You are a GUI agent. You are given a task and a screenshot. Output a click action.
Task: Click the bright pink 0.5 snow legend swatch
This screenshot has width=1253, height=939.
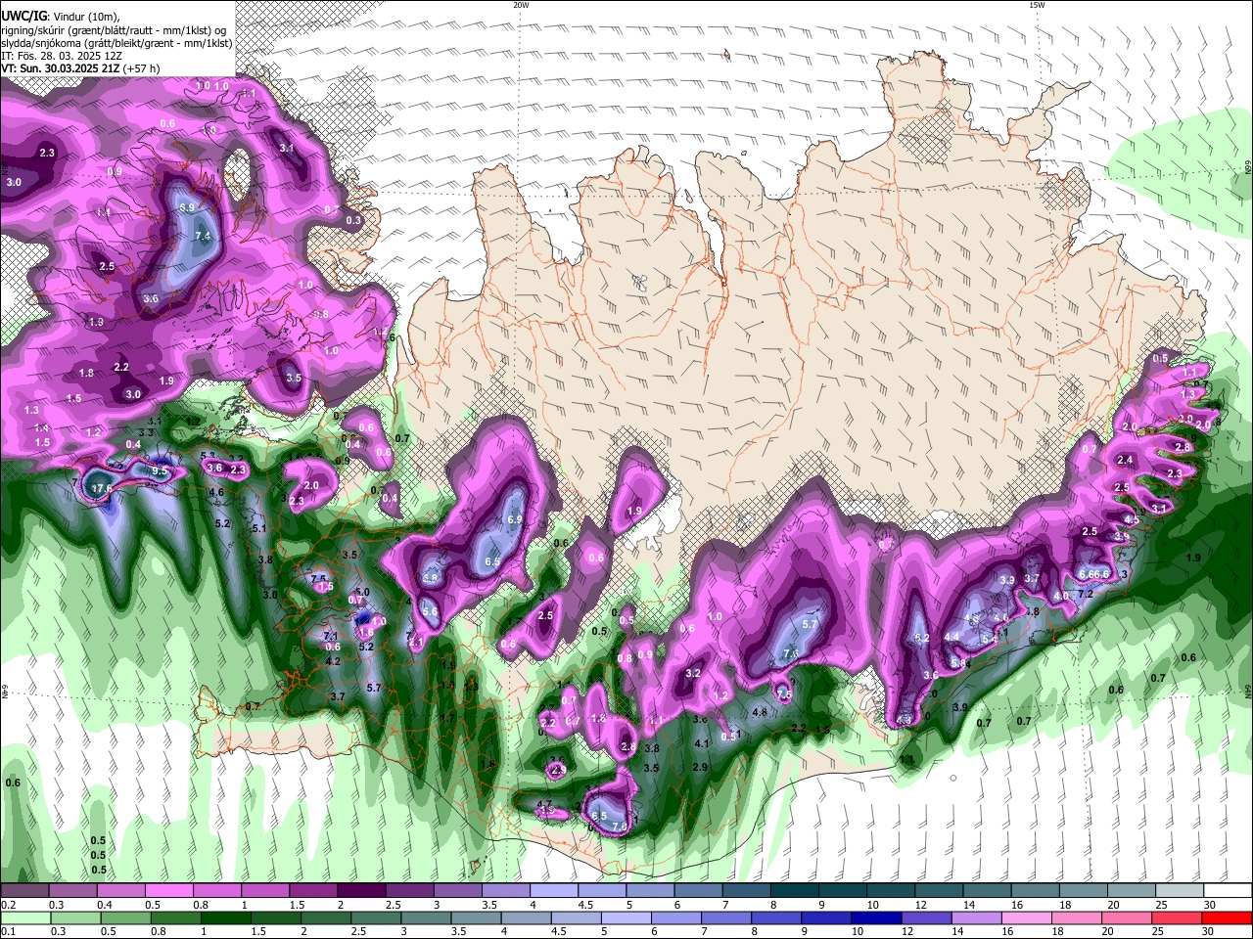[x=168, y=890]
